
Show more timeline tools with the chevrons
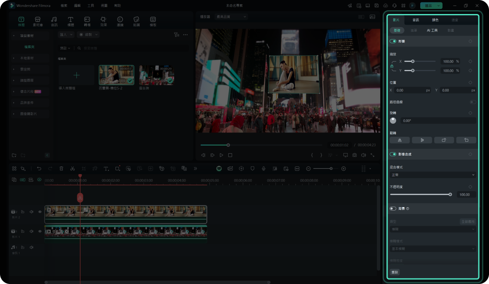click(195, 169)
